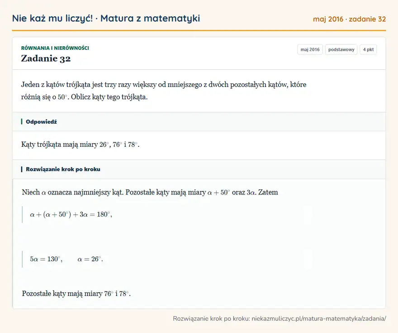The height and width of the screenshot is (333, 398).
Task: Collapse the 'Odpowiedź' section header
Action: [x=199, y=122]
